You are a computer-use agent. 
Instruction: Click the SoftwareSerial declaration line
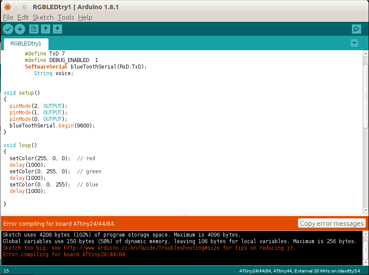click(x=86, y=67)
